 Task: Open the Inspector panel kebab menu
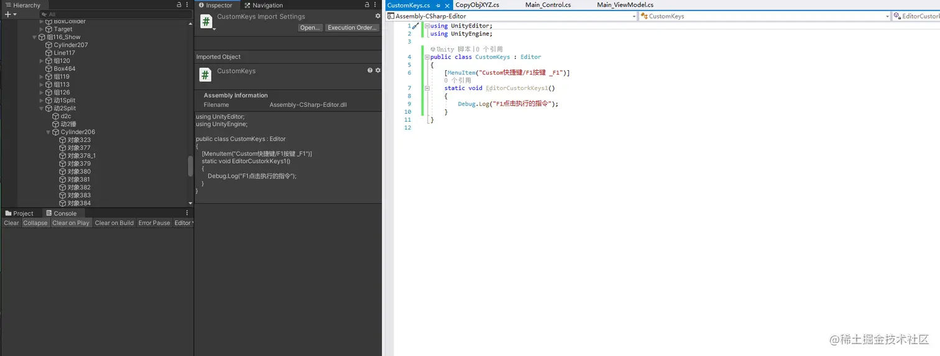[376, 5]
